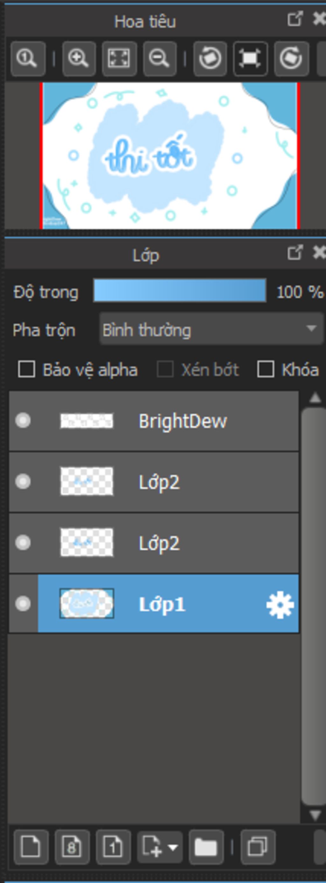Toggle visibility of the Lớp1 layer
Screen dimensions: 326x883
(23, 604)
